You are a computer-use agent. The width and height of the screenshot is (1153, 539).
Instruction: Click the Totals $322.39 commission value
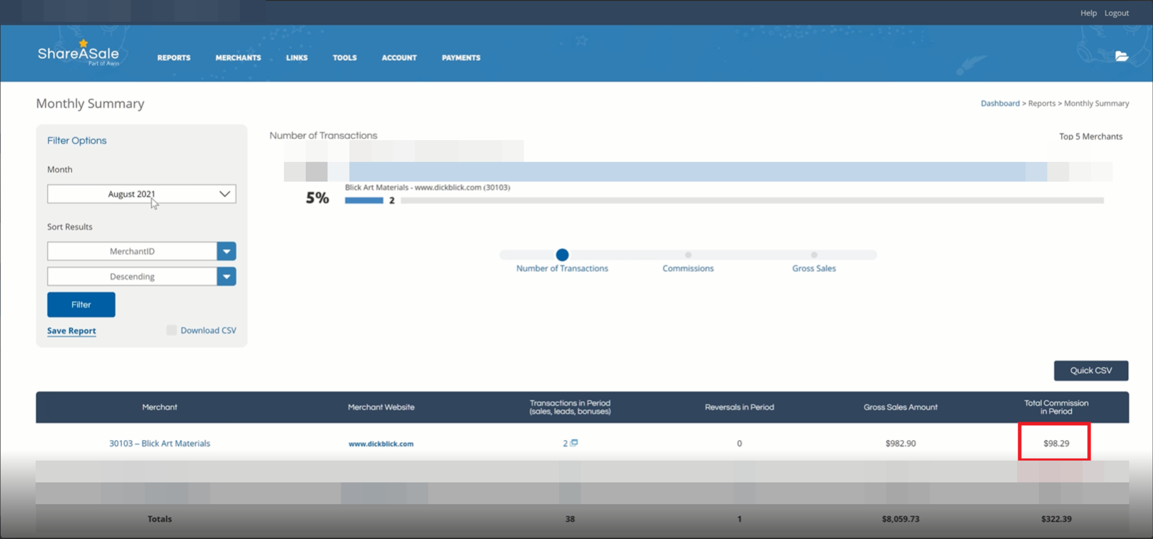pyautogui.click(x=1056, y=519)
